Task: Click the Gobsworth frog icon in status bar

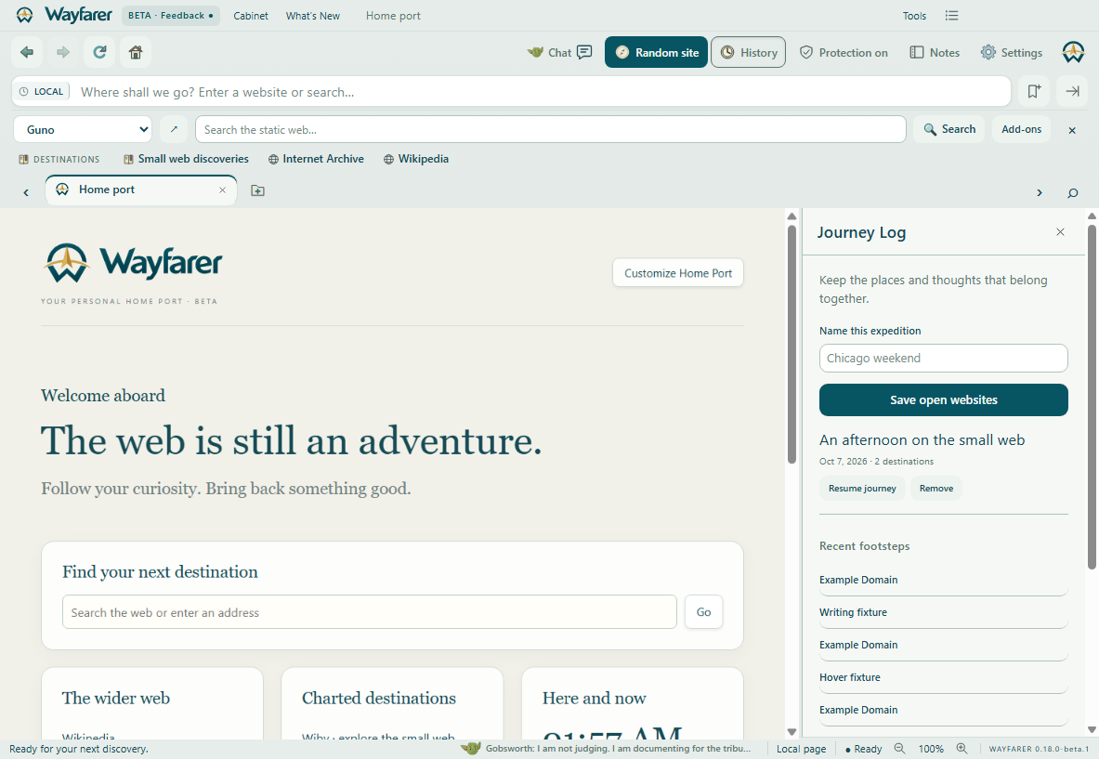Action: pos(470,749)
